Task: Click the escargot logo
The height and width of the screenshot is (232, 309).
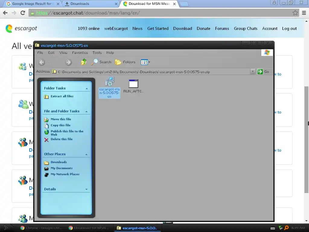Action: point(21,29)
